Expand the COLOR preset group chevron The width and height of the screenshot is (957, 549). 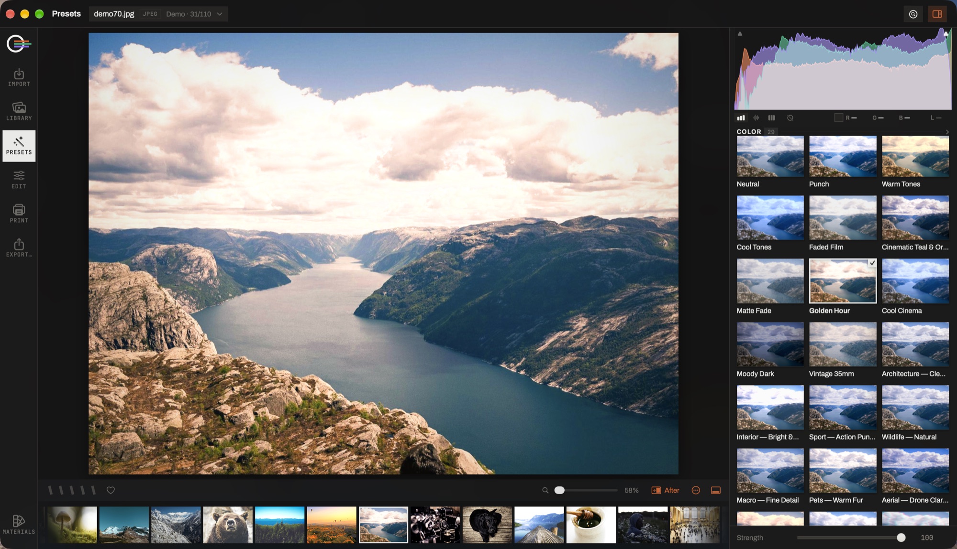[x=947, y=132]
